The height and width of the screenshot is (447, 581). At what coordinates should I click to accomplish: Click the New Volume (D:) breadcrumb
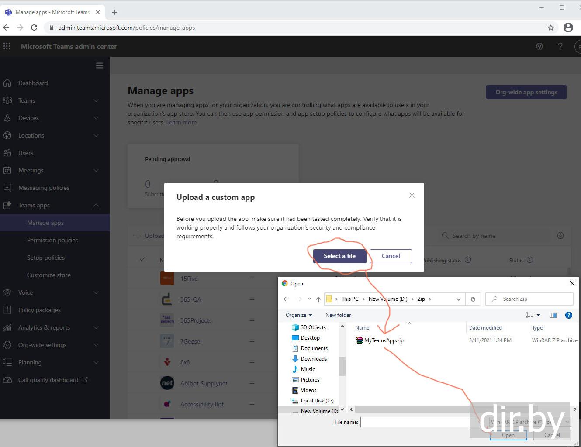point(388,299)
